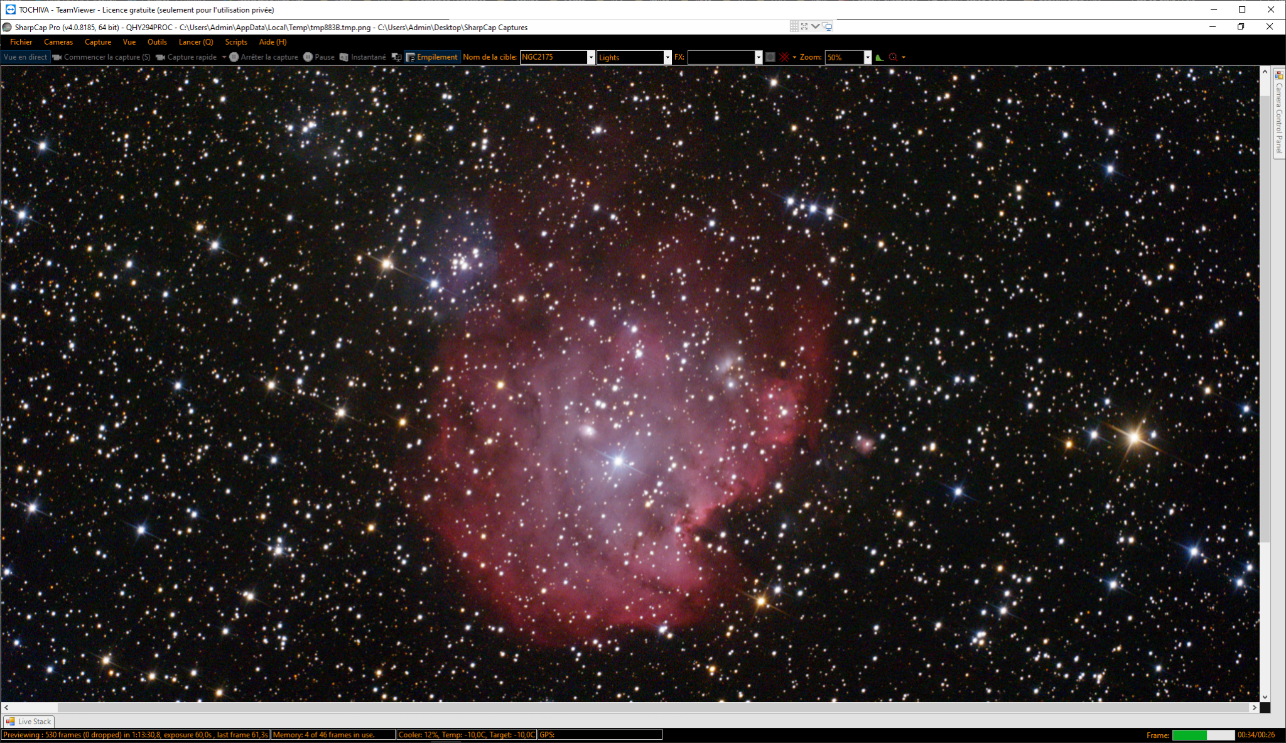The height and width of the screenshot is (743, 1286).
Task: Toggle the red reticule overlay icon
Action: pyautogui.click(x=784, y=57)
